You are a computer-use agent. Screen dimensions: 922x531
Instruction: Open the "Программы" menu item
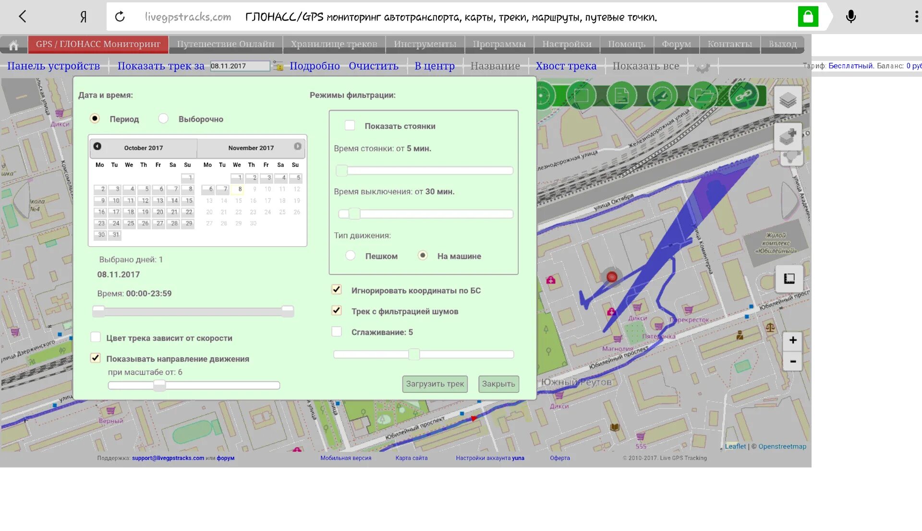[x=499, y=44]
